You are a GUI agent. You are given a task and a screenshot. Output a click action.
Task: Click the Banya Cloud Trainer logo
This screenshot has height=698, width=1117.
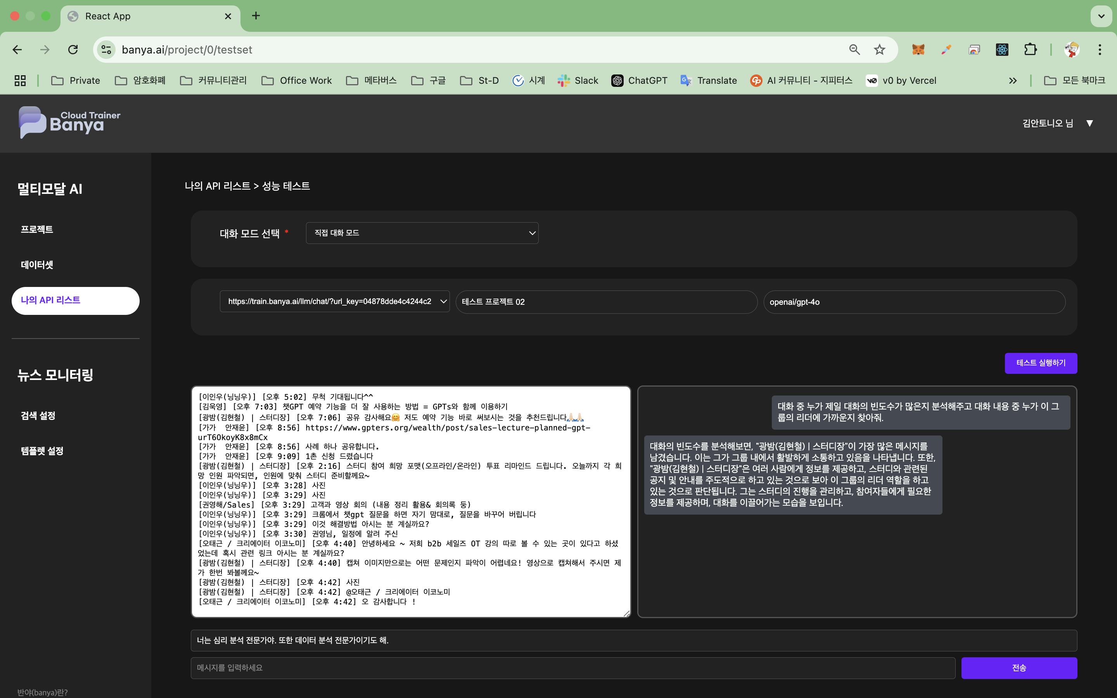click(69, 122)
